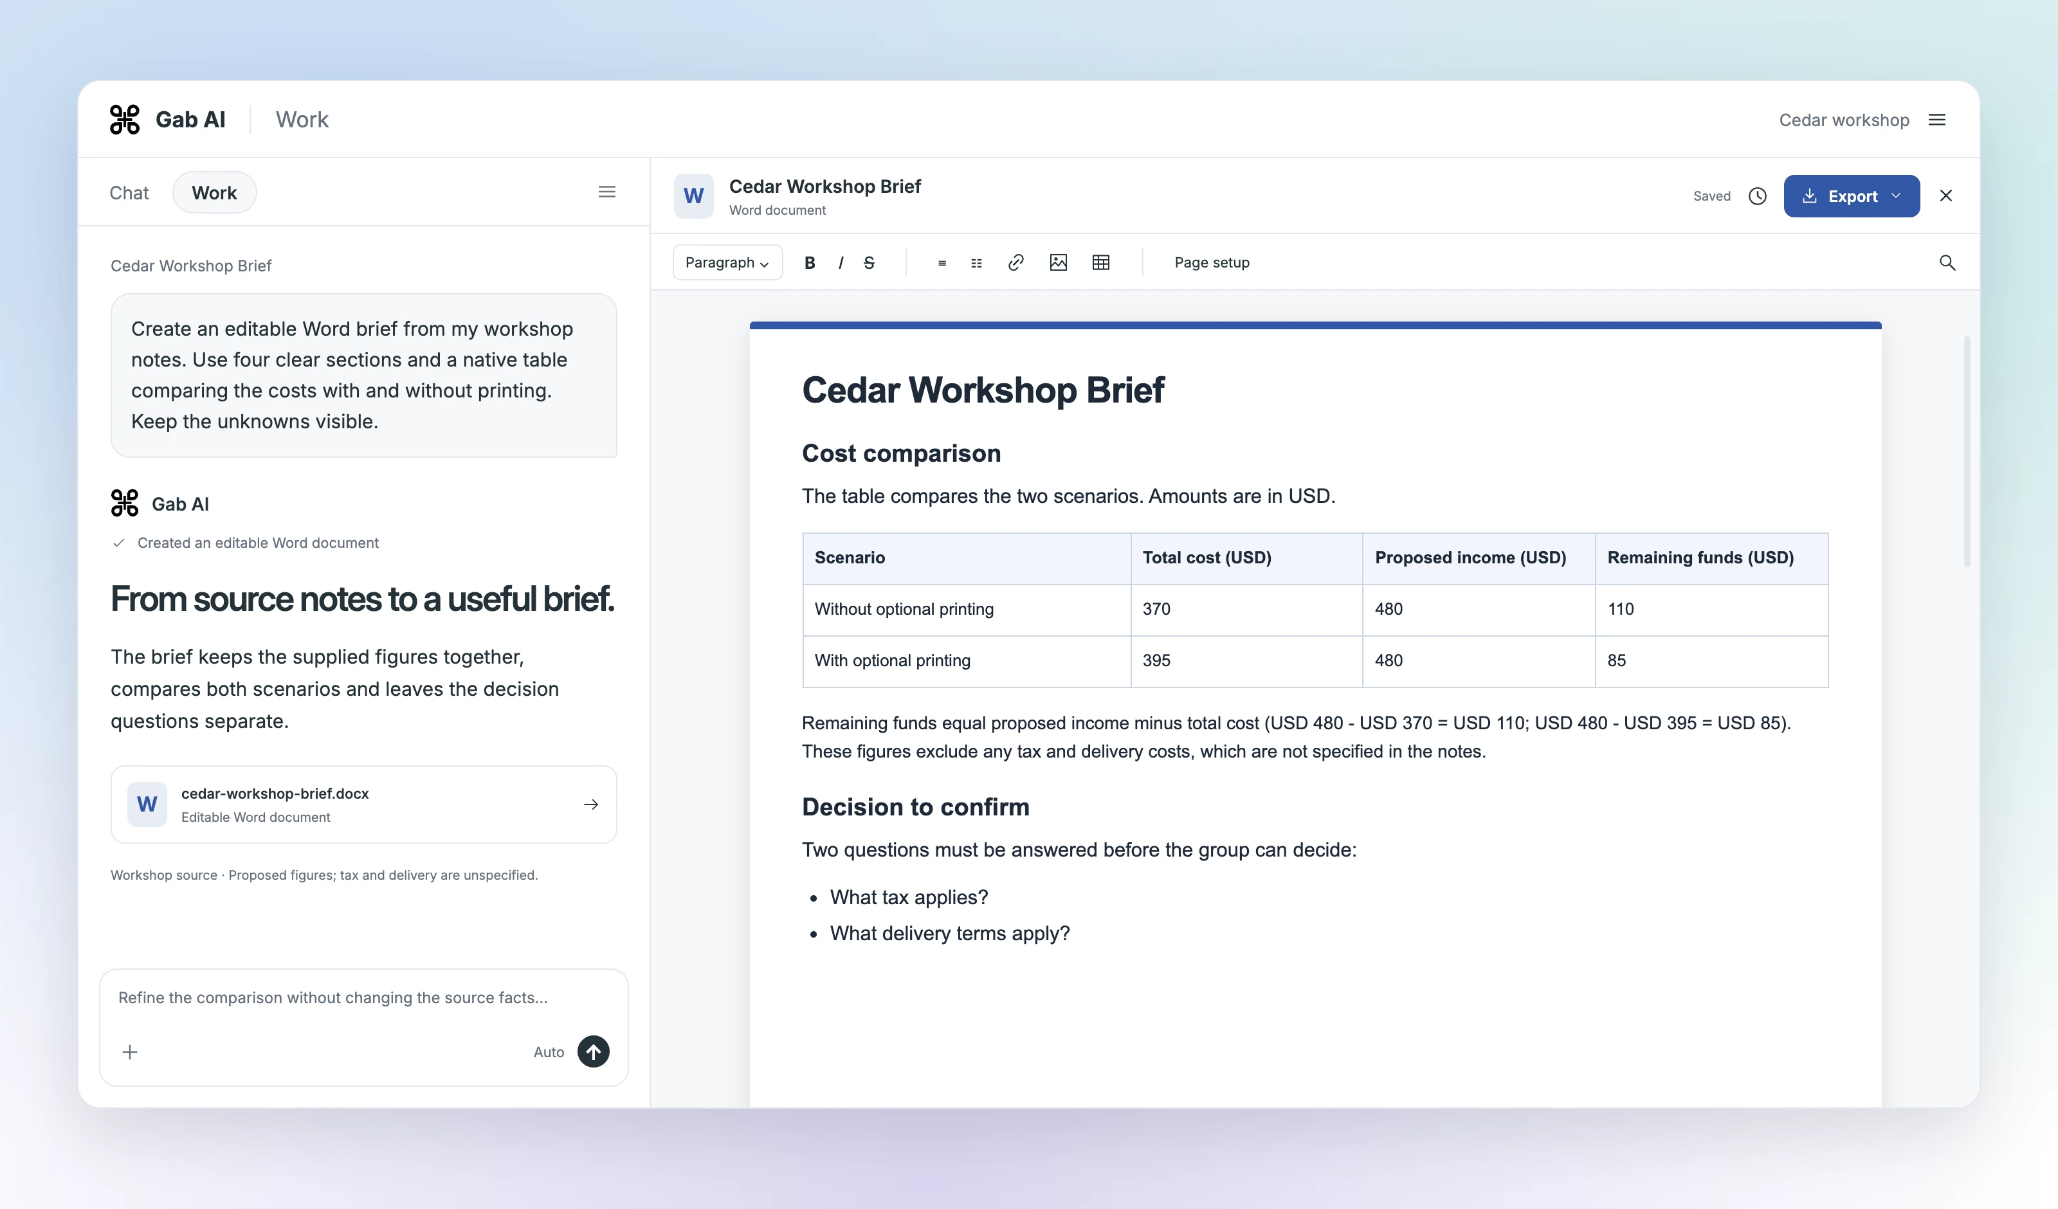2058x1209 pixels.
Task: Click the 85 remaining funds cell
Action: pos(1712,661)
